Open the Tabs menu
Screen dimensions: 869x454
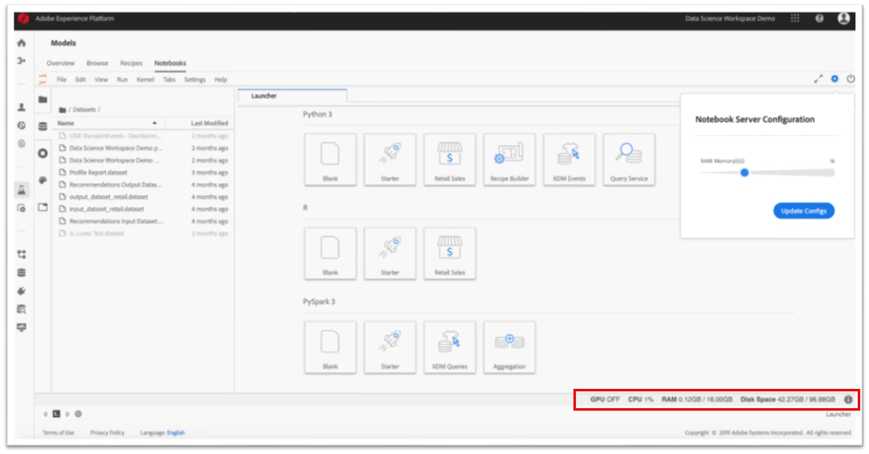[x=169, y=80]
